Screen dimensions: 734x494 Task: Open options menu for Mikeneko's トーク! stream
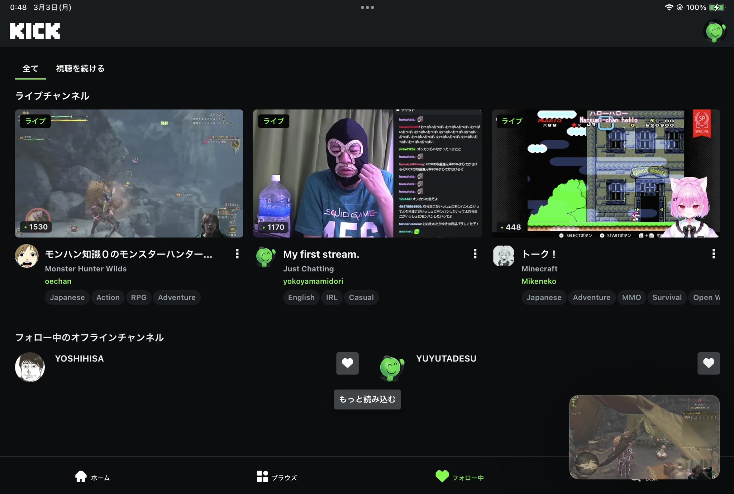click(x=714, y=254)
